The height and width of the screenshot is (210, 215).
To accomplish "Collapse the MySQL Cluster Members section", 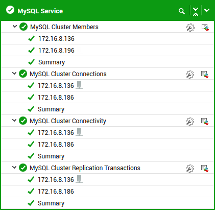I will pyautogui.click(x=15, y=27).
